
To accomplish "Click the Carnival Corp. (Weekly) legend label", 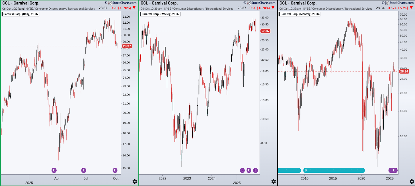I will click(x=161, y=14).
